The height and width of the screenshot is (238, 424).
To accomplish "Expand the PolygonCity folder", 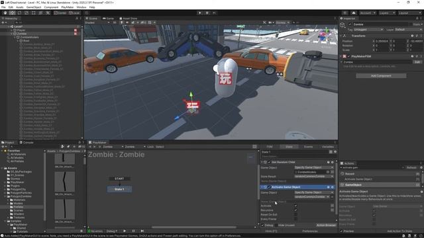I will 5,190.
